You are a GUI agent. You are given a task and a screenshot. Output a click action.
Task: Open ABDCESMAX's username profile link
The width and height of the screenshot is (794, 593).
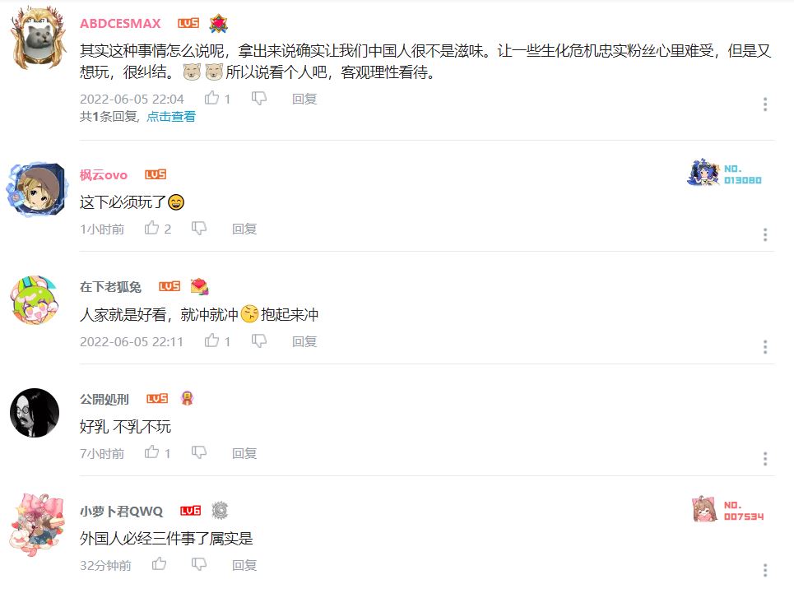tap(120, 23)
